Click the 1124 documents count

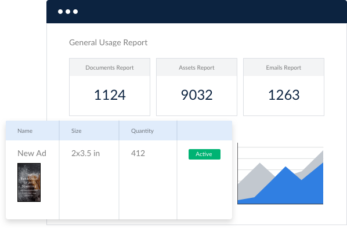tap(110, 95)
